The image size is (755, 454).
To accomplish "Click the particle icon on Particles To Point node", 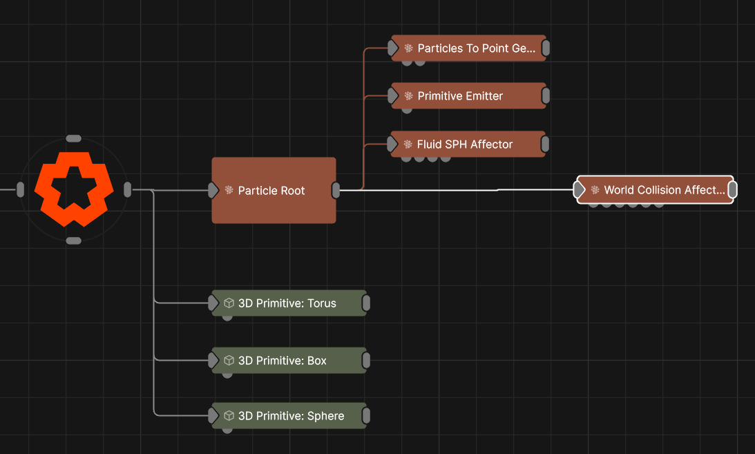I will [x=408, y=48].
